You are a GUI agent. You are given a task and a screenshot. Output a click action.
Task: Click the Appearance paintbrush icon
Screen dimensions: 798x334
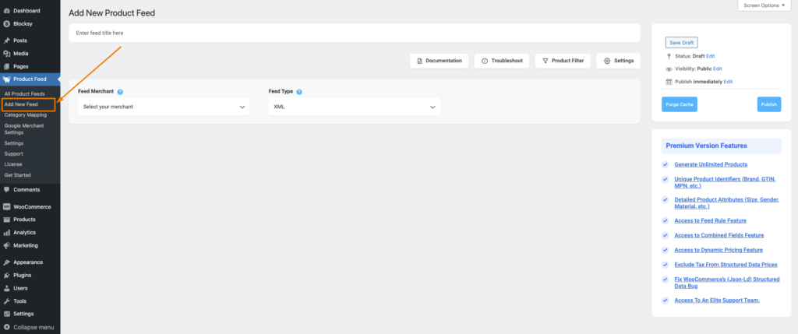coord(6,262)
